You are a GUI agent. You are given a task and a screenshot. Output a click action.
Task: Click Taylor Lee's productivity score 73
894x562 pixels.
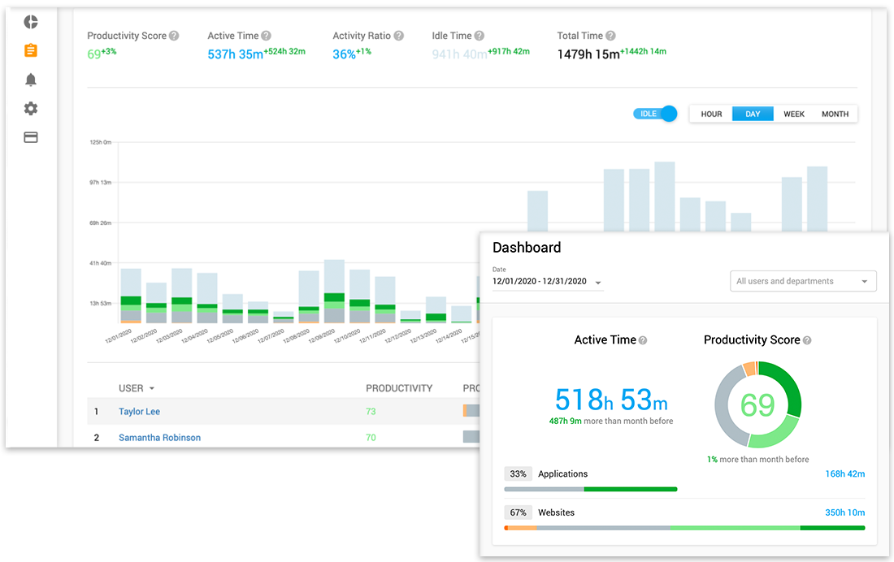point(371,412)
